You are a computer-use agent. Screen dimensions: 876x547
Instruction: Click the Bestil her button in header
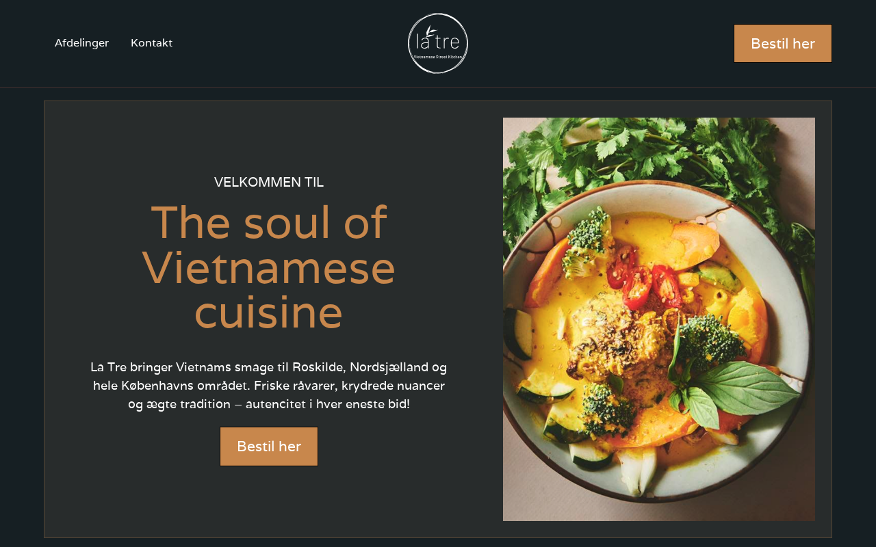coord(783,44)
